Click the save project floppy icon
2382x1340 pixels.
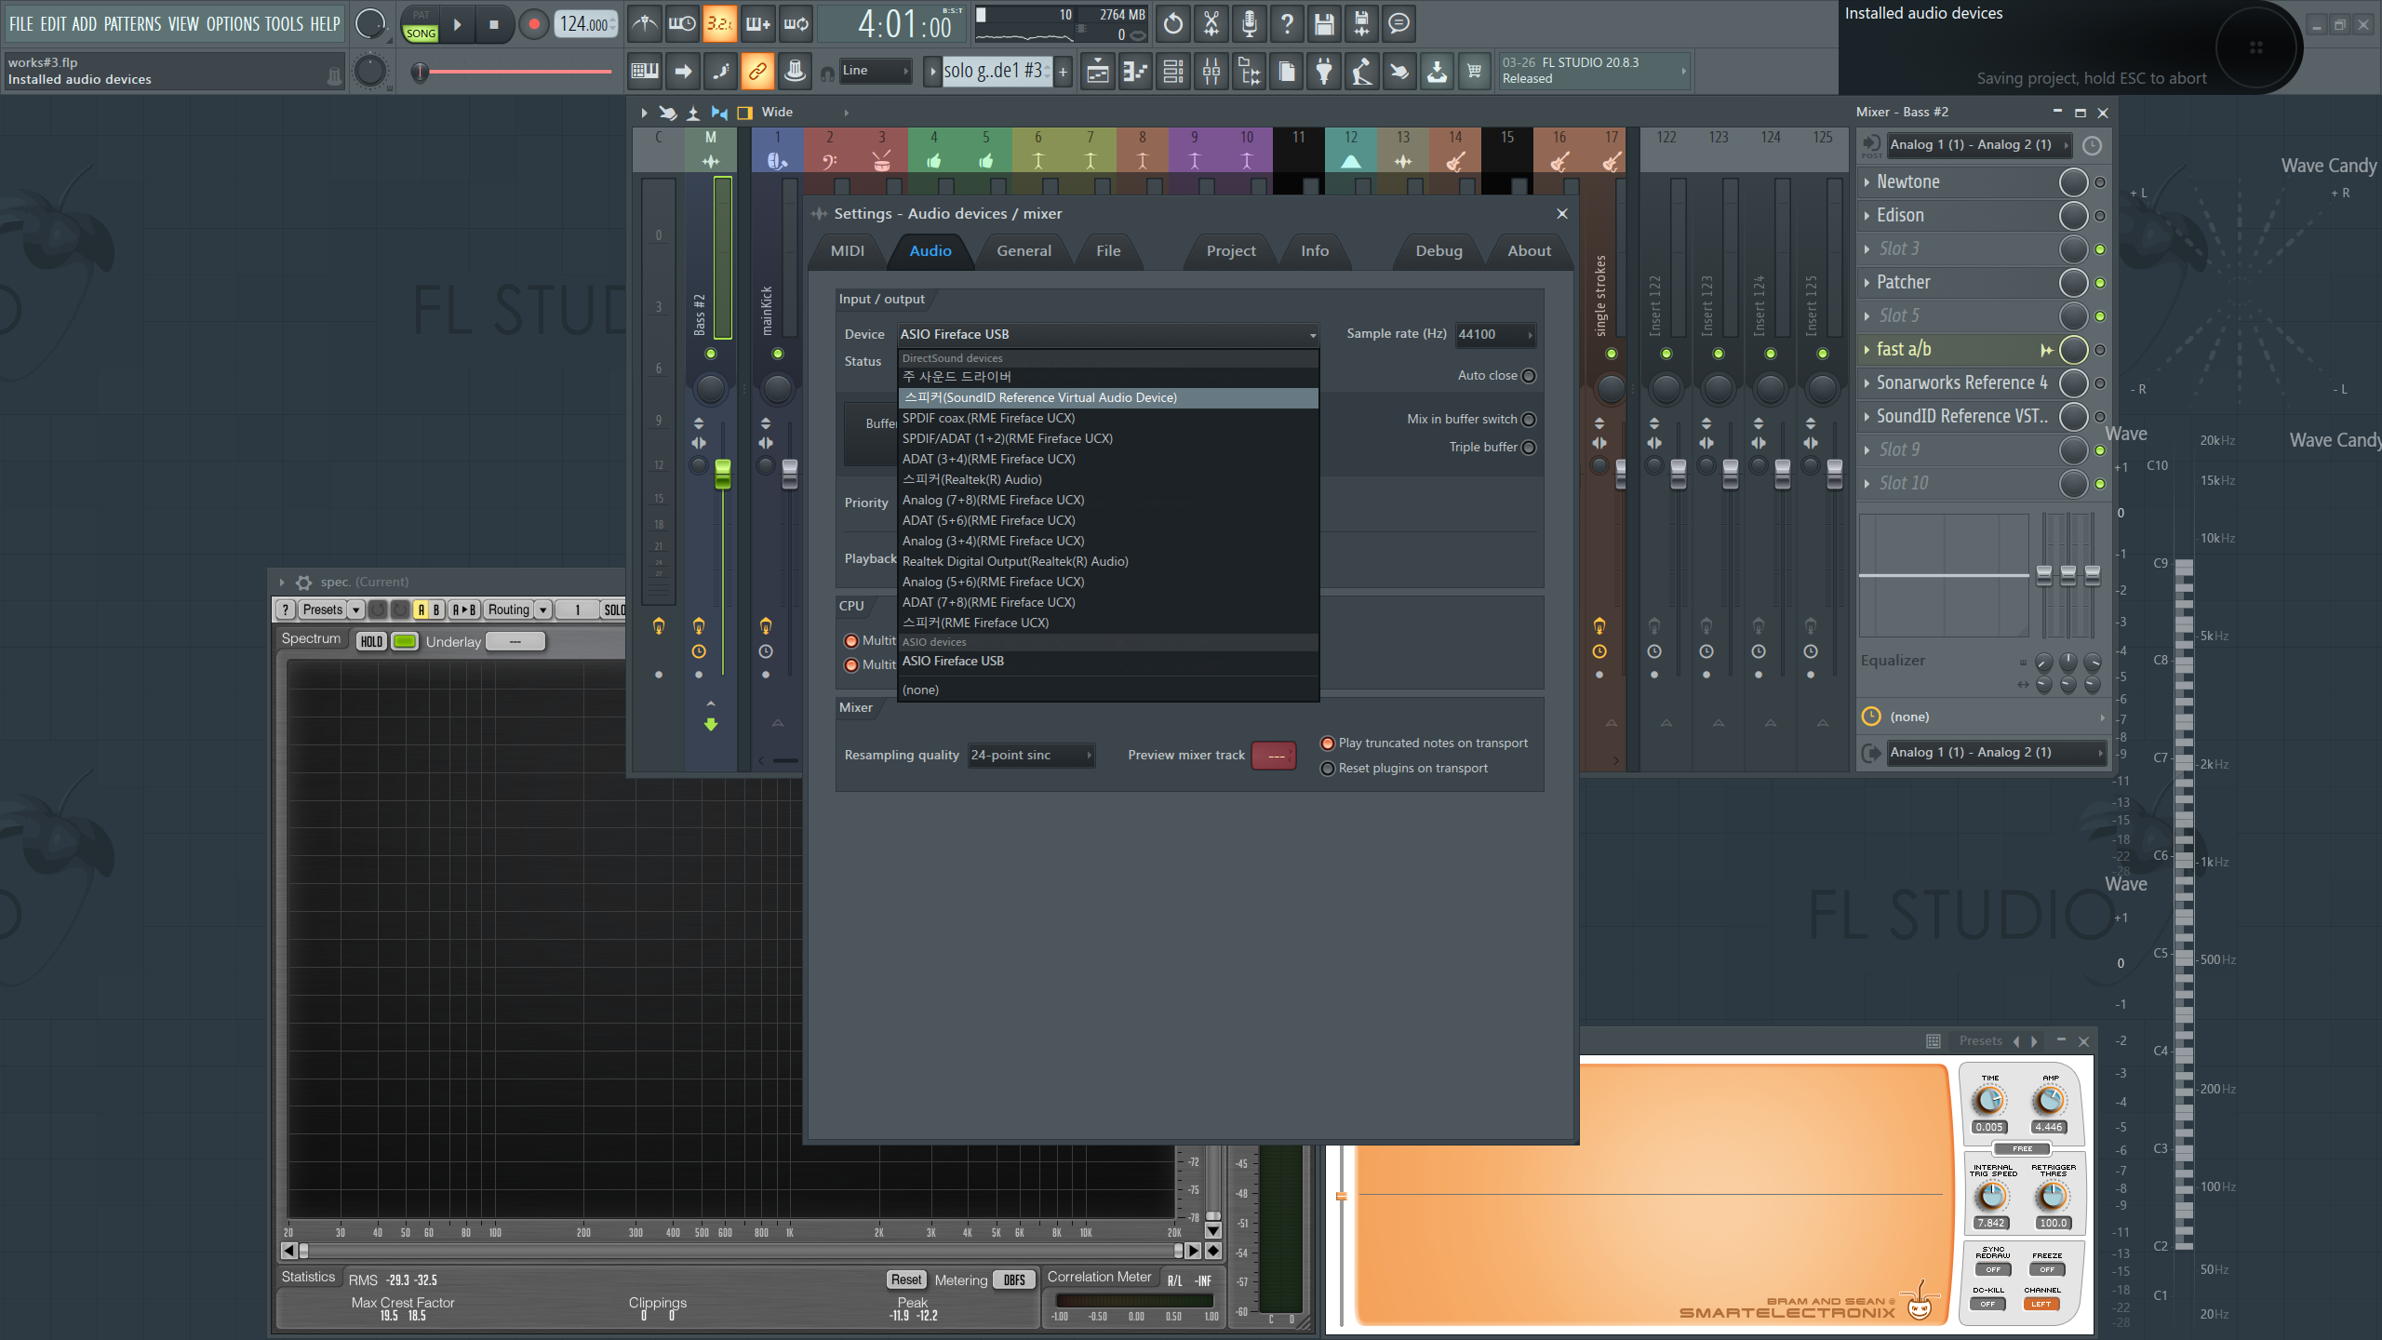pyautogui.click(x=1323, y=24)
